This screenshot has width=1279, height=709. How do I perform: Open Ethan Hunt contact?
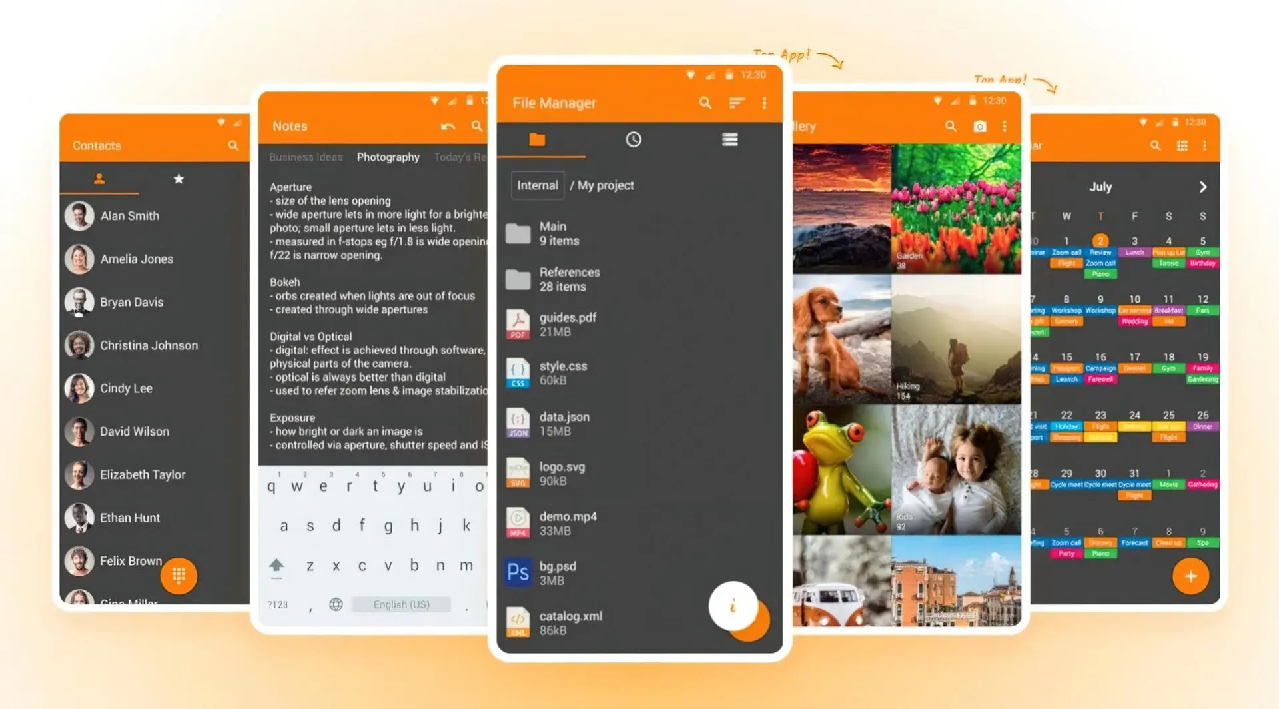pyautogui.click(x=155, y=518)
